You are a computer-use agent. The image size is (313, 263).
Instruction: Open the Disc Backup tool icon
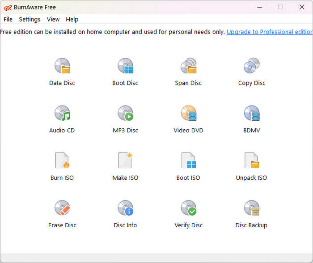252,208
